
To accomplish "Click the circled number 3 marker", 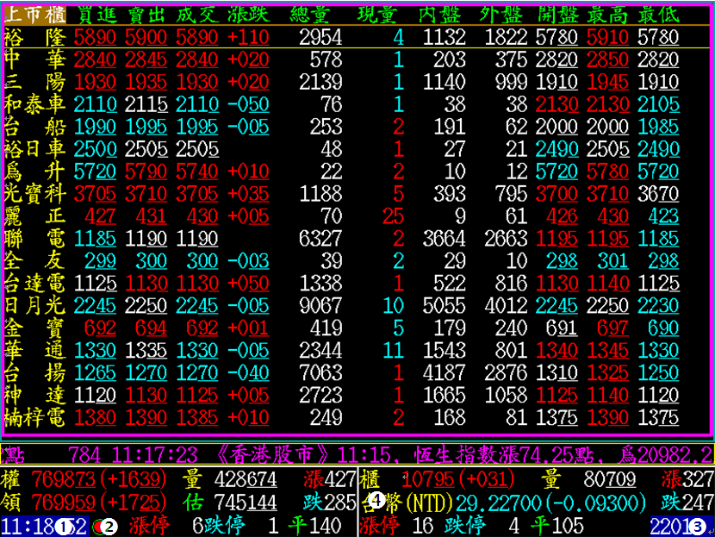I will click(x=699, y=526).
